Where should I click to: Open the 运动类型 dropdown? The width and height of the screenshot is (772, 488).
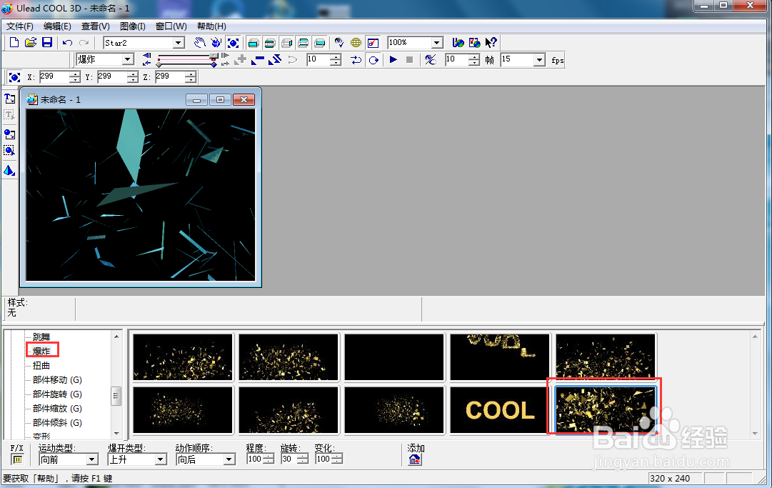tap(92, 459)
